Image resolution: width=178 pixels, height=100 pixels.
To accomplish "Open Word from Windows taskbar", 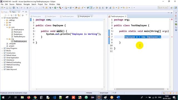I will 118,97.
